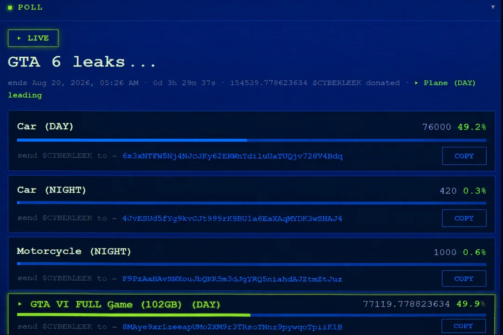Click the 'leading' status text
This screenshot has width=503, height=335.
pos(25,95)
